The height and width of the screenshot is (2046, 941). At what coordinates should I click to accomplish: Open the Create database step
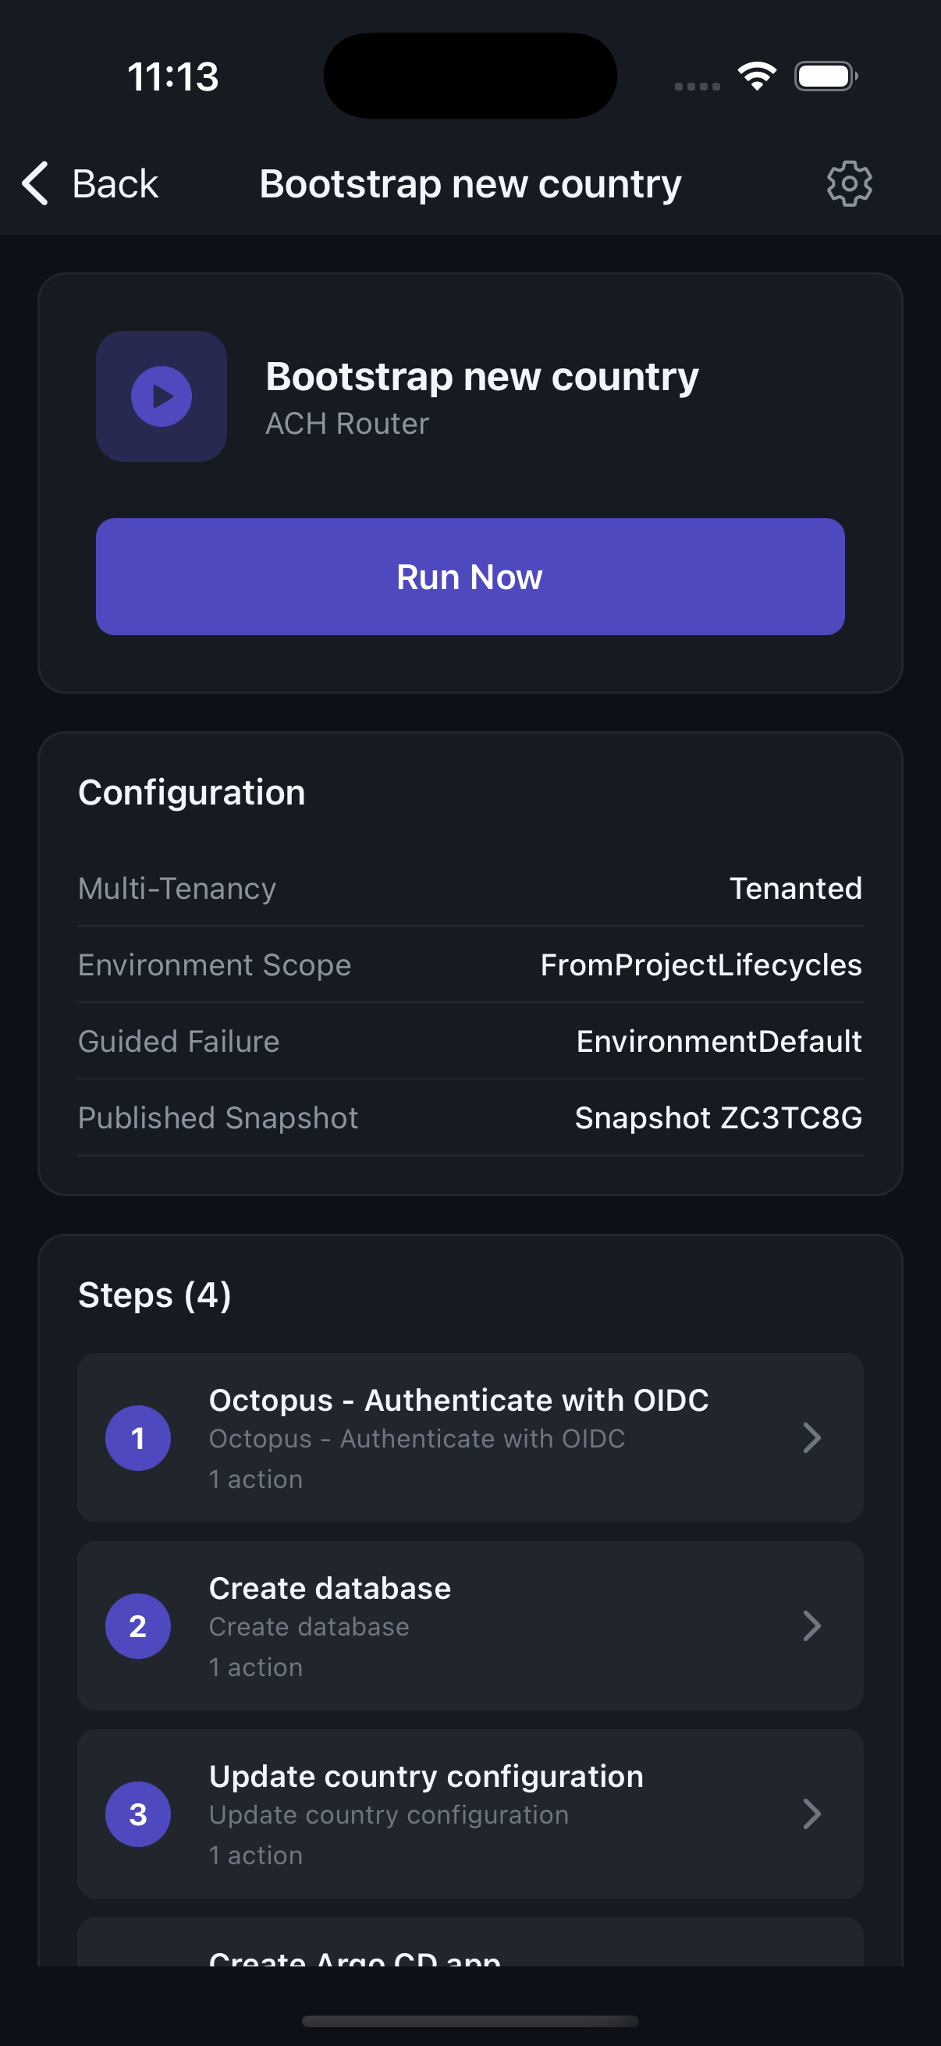tap(468, 1626)
